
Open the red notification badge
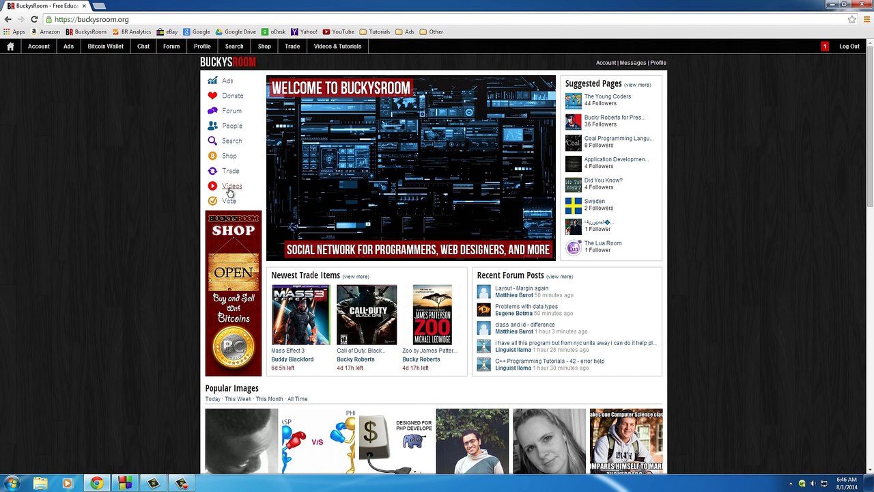pos(825,46)
